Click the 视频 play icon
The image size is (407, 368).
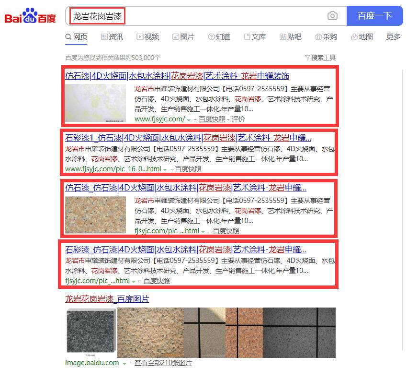pos(140,36)
